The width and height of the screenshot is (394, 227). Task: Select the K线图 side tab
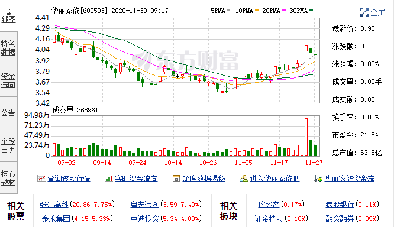(x=8, y=16)
